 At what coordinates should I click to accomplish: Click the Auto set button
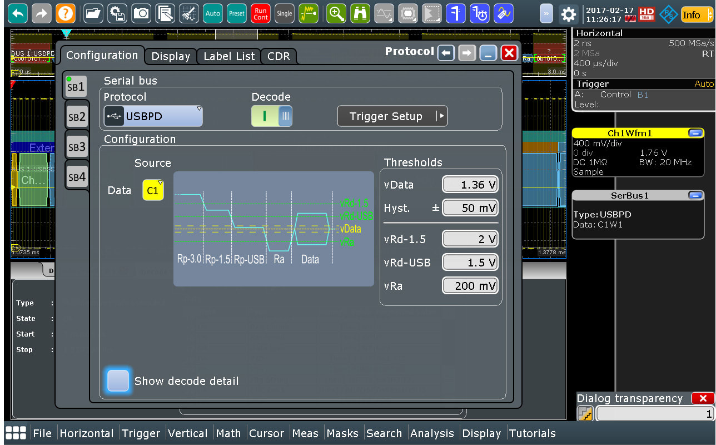coord(213,13)
